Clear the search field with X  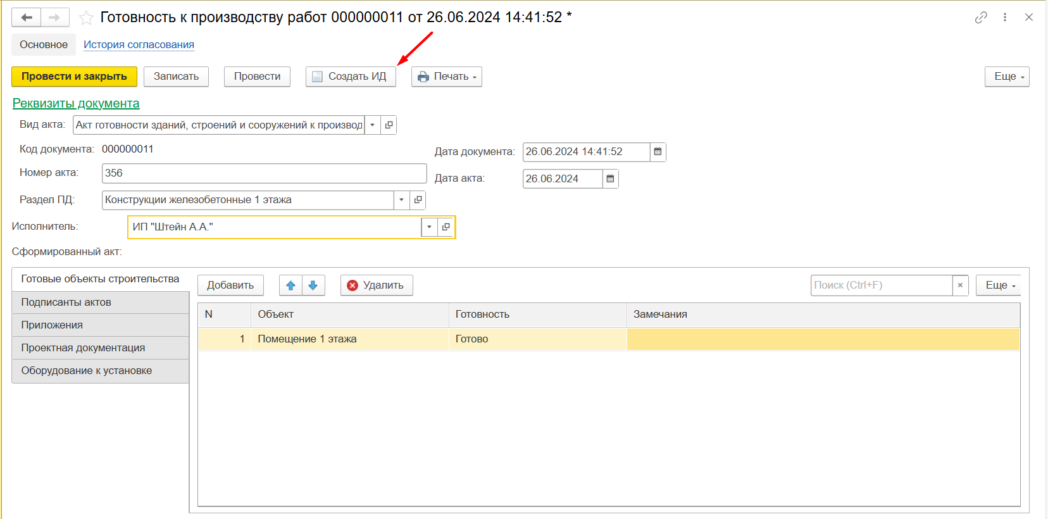(960, 285)
